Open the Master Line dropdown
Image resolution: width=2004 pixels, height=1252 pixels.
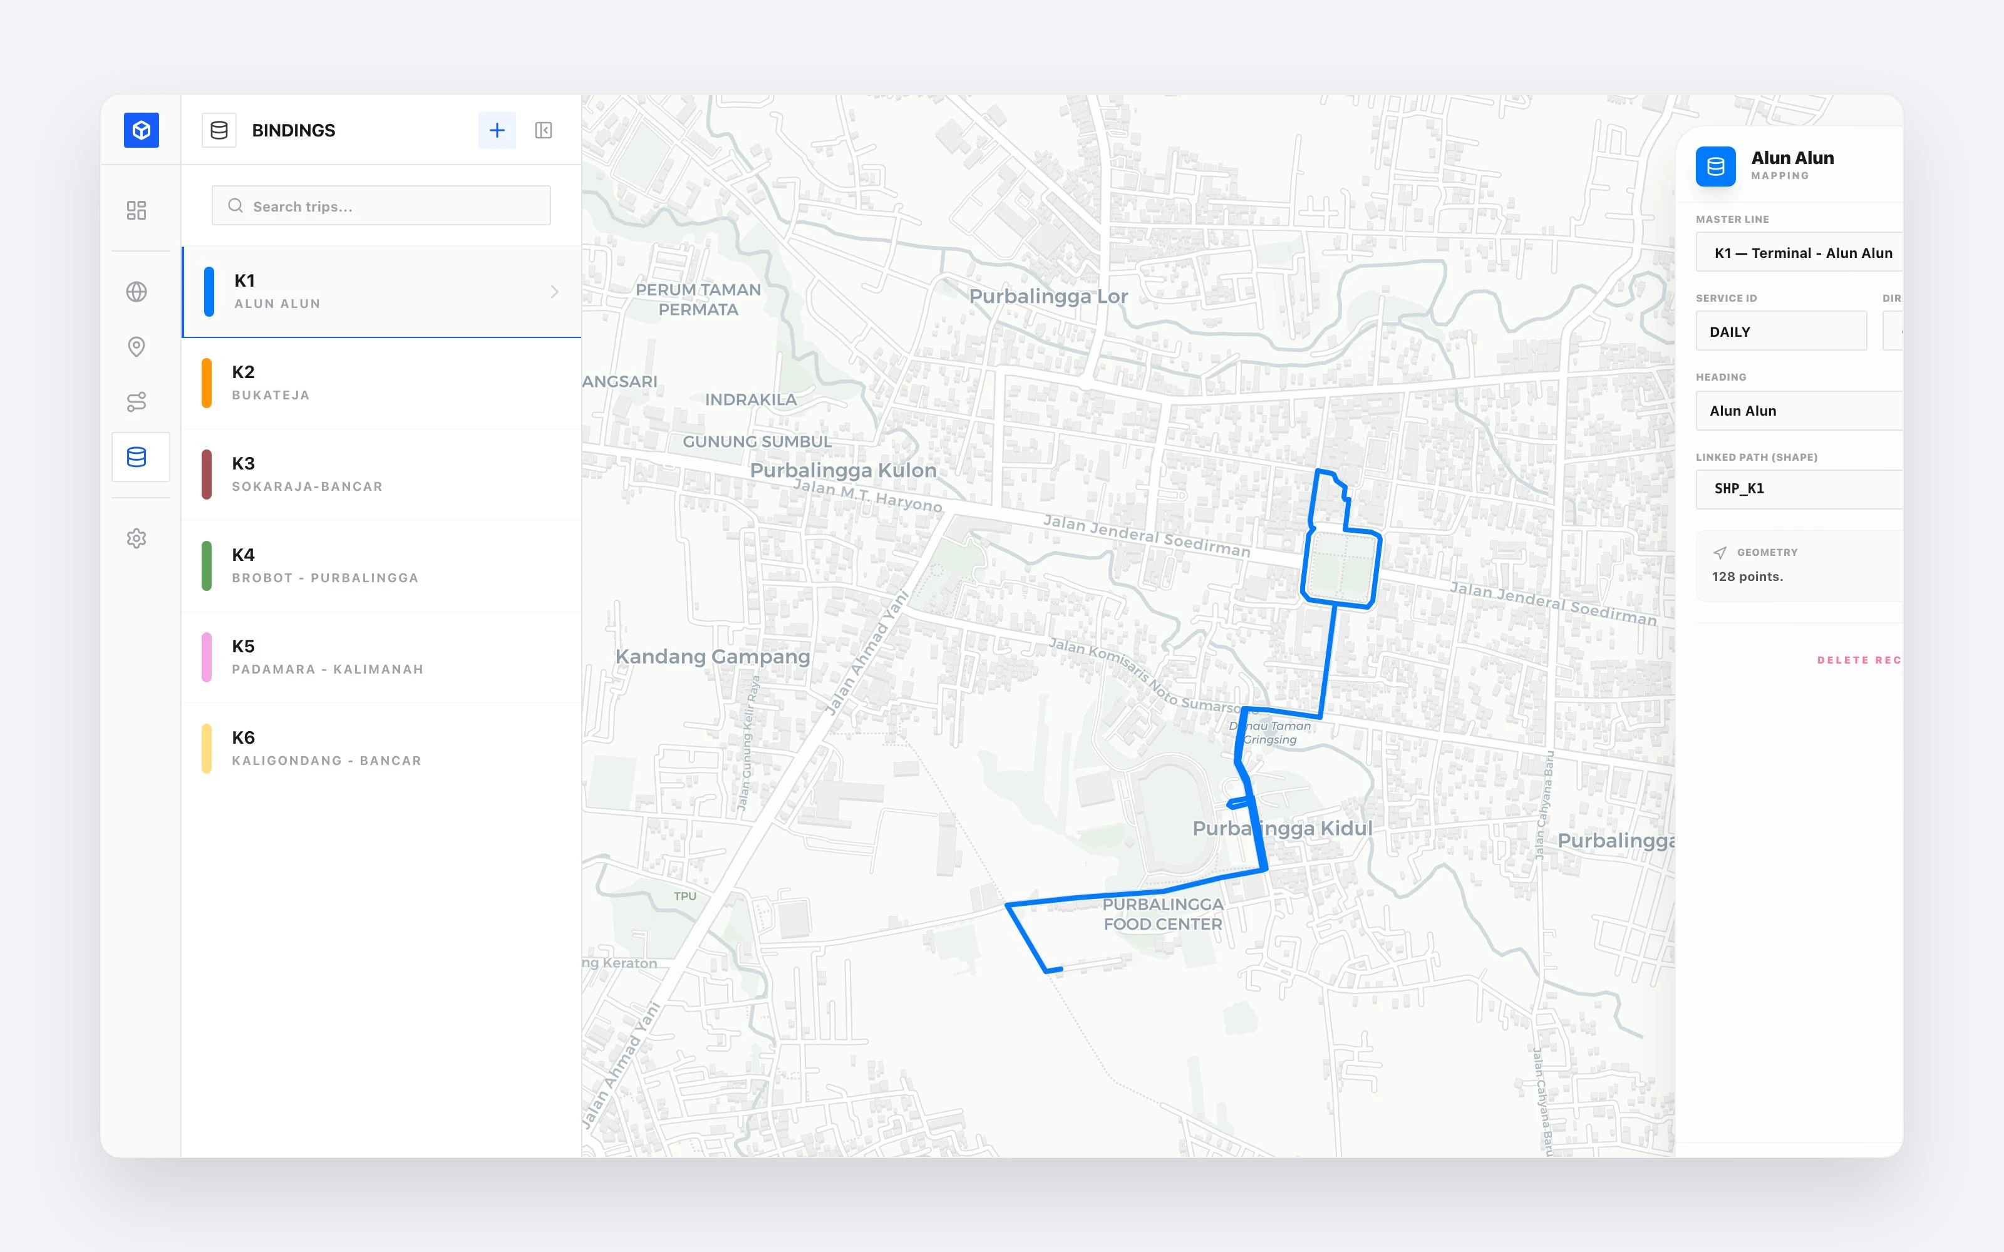[x=1799, y=252]
